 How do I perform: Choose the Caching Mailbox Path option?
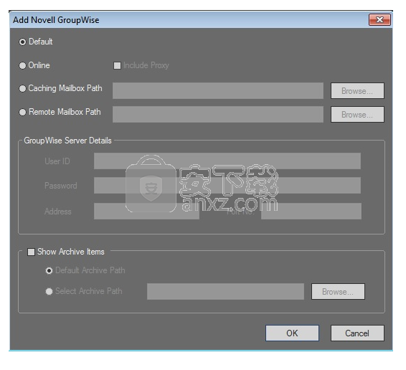click(x=22, y=88)
